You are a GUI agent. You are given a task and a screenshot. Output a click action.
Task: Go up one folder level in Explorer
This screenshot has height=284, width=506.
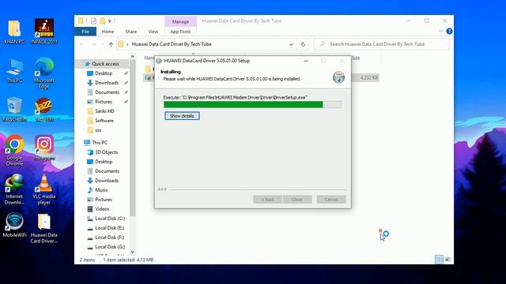pyautogui.click(x=111, y=44)
